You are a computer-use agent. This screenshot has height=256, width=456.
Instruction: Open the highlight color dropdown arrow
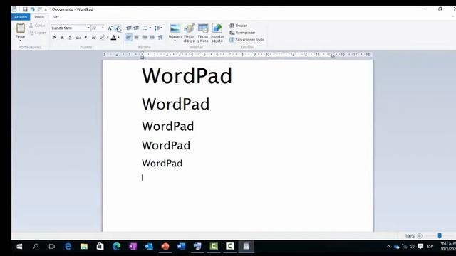click(x=108, y=37)
